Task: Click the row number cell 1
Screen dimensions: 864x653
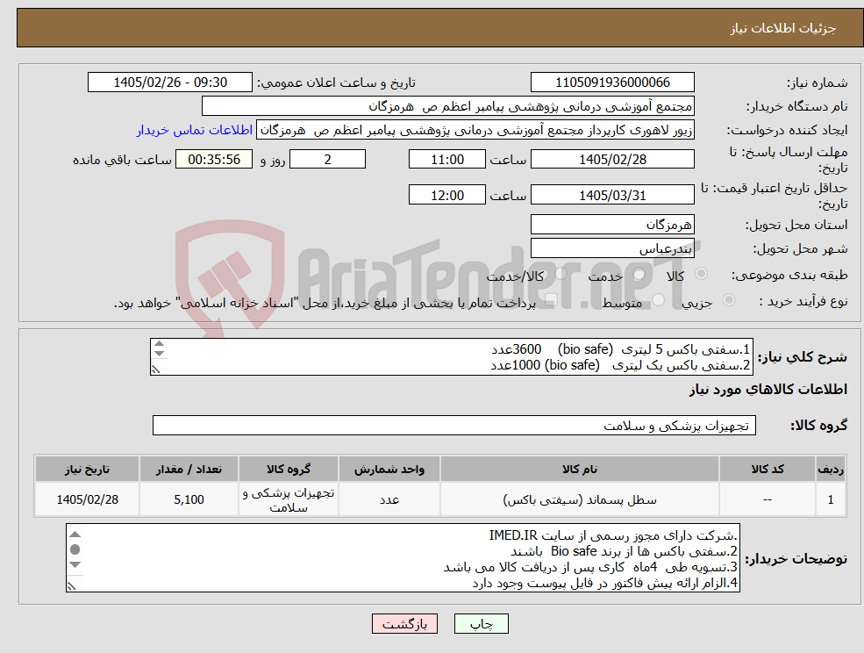Action: click(831, 499)
